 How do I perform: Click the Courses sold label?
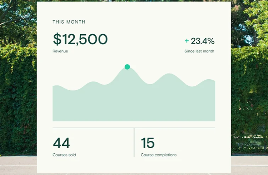(64, 155)
